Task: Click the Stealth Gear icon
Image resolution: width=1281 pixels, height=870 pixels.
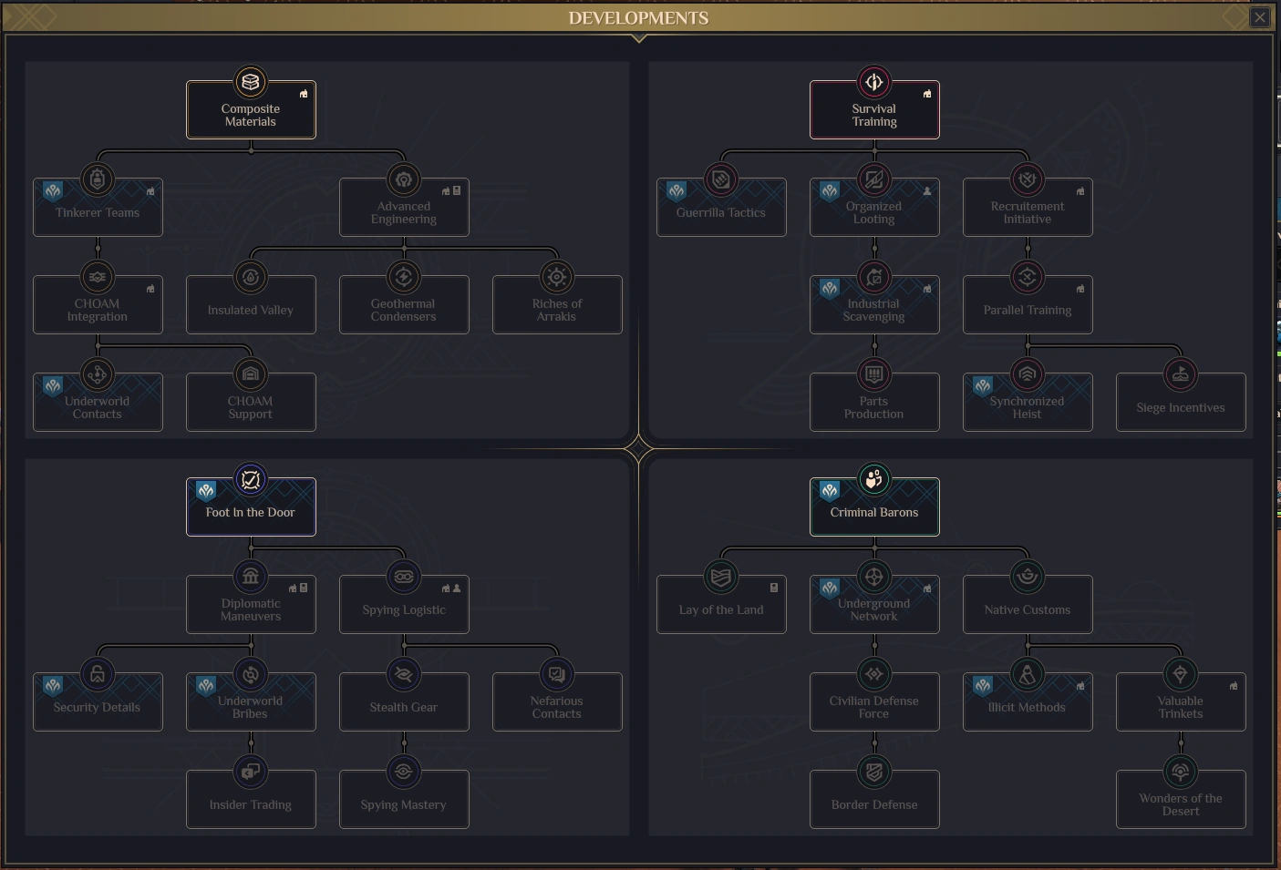Action: coord(404,674)
